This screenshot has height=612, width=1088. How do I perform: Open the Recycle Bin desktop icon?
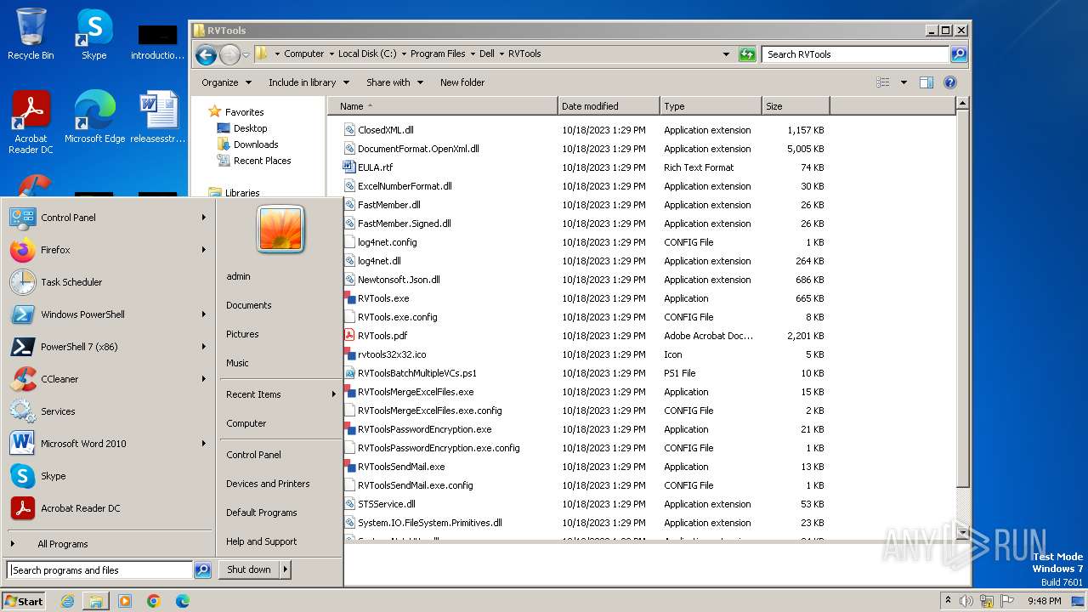coord(31,34)
